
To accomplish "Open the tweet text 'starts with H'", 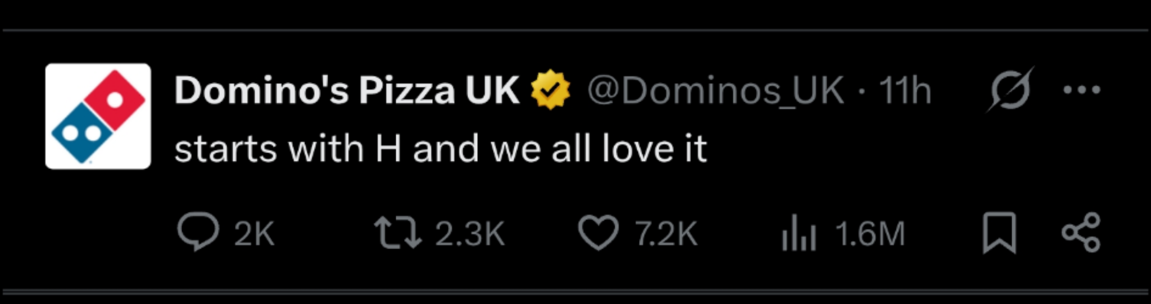I will coord(440,149).
